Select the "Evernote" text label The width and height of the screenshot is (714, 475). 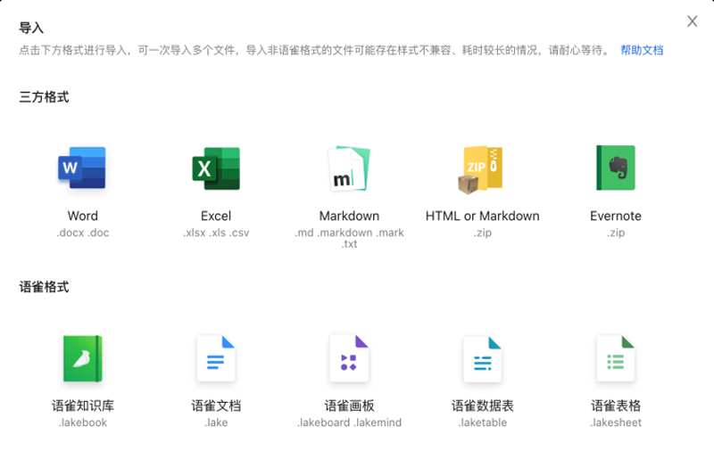click(616, 216)
